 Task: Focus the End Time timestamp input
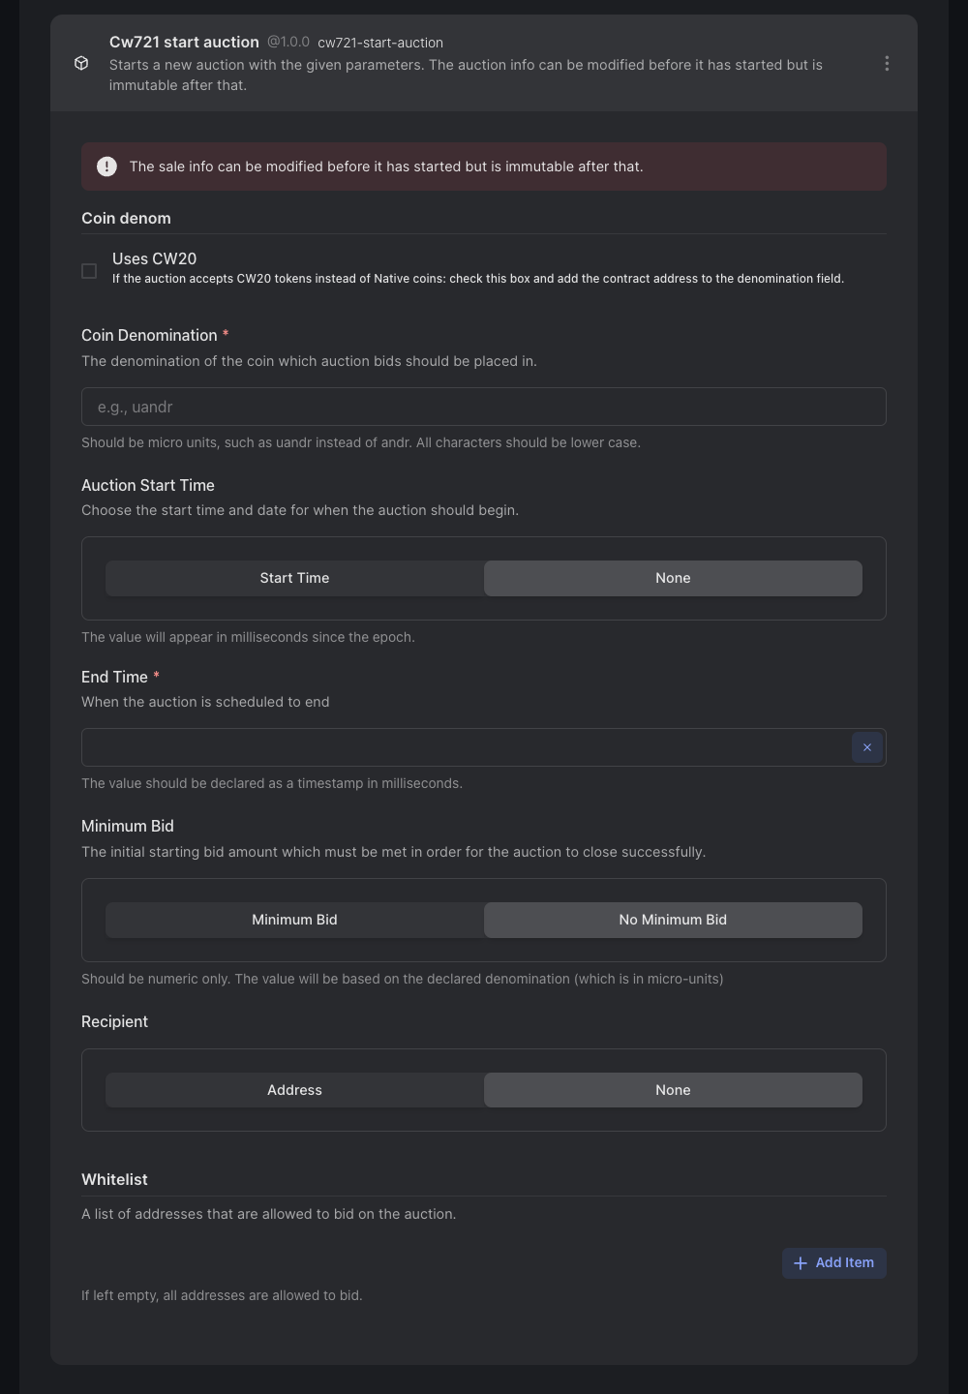pyautogui.click(x=465, y=747)
